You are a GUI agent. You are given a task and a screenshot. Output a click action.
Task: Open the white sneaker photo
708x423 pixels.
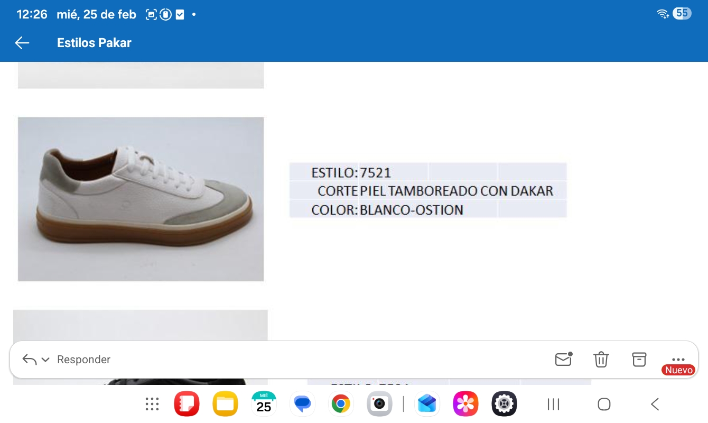tap(141, 199)
